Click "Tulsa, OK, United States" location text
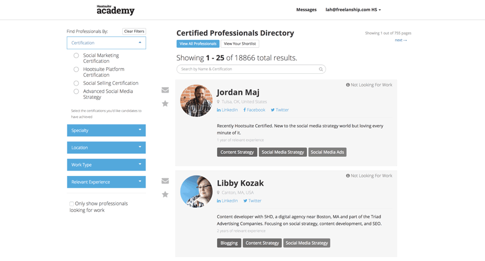Screen dimensions: 485x261 click(x=244, y=102)
